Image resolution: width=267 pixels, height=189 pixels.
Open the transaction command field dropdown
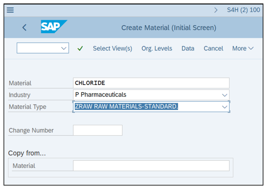(64, 48)
